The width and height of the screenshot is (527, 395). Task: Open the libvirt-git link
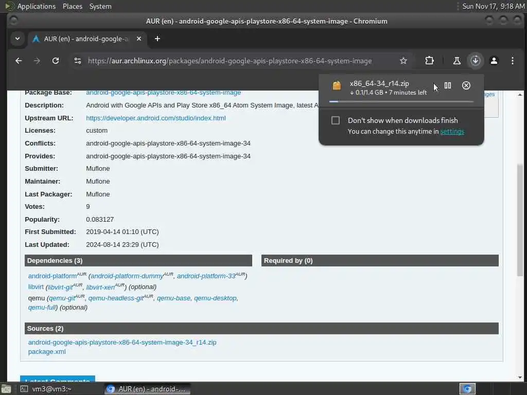(x=60, y=287)
